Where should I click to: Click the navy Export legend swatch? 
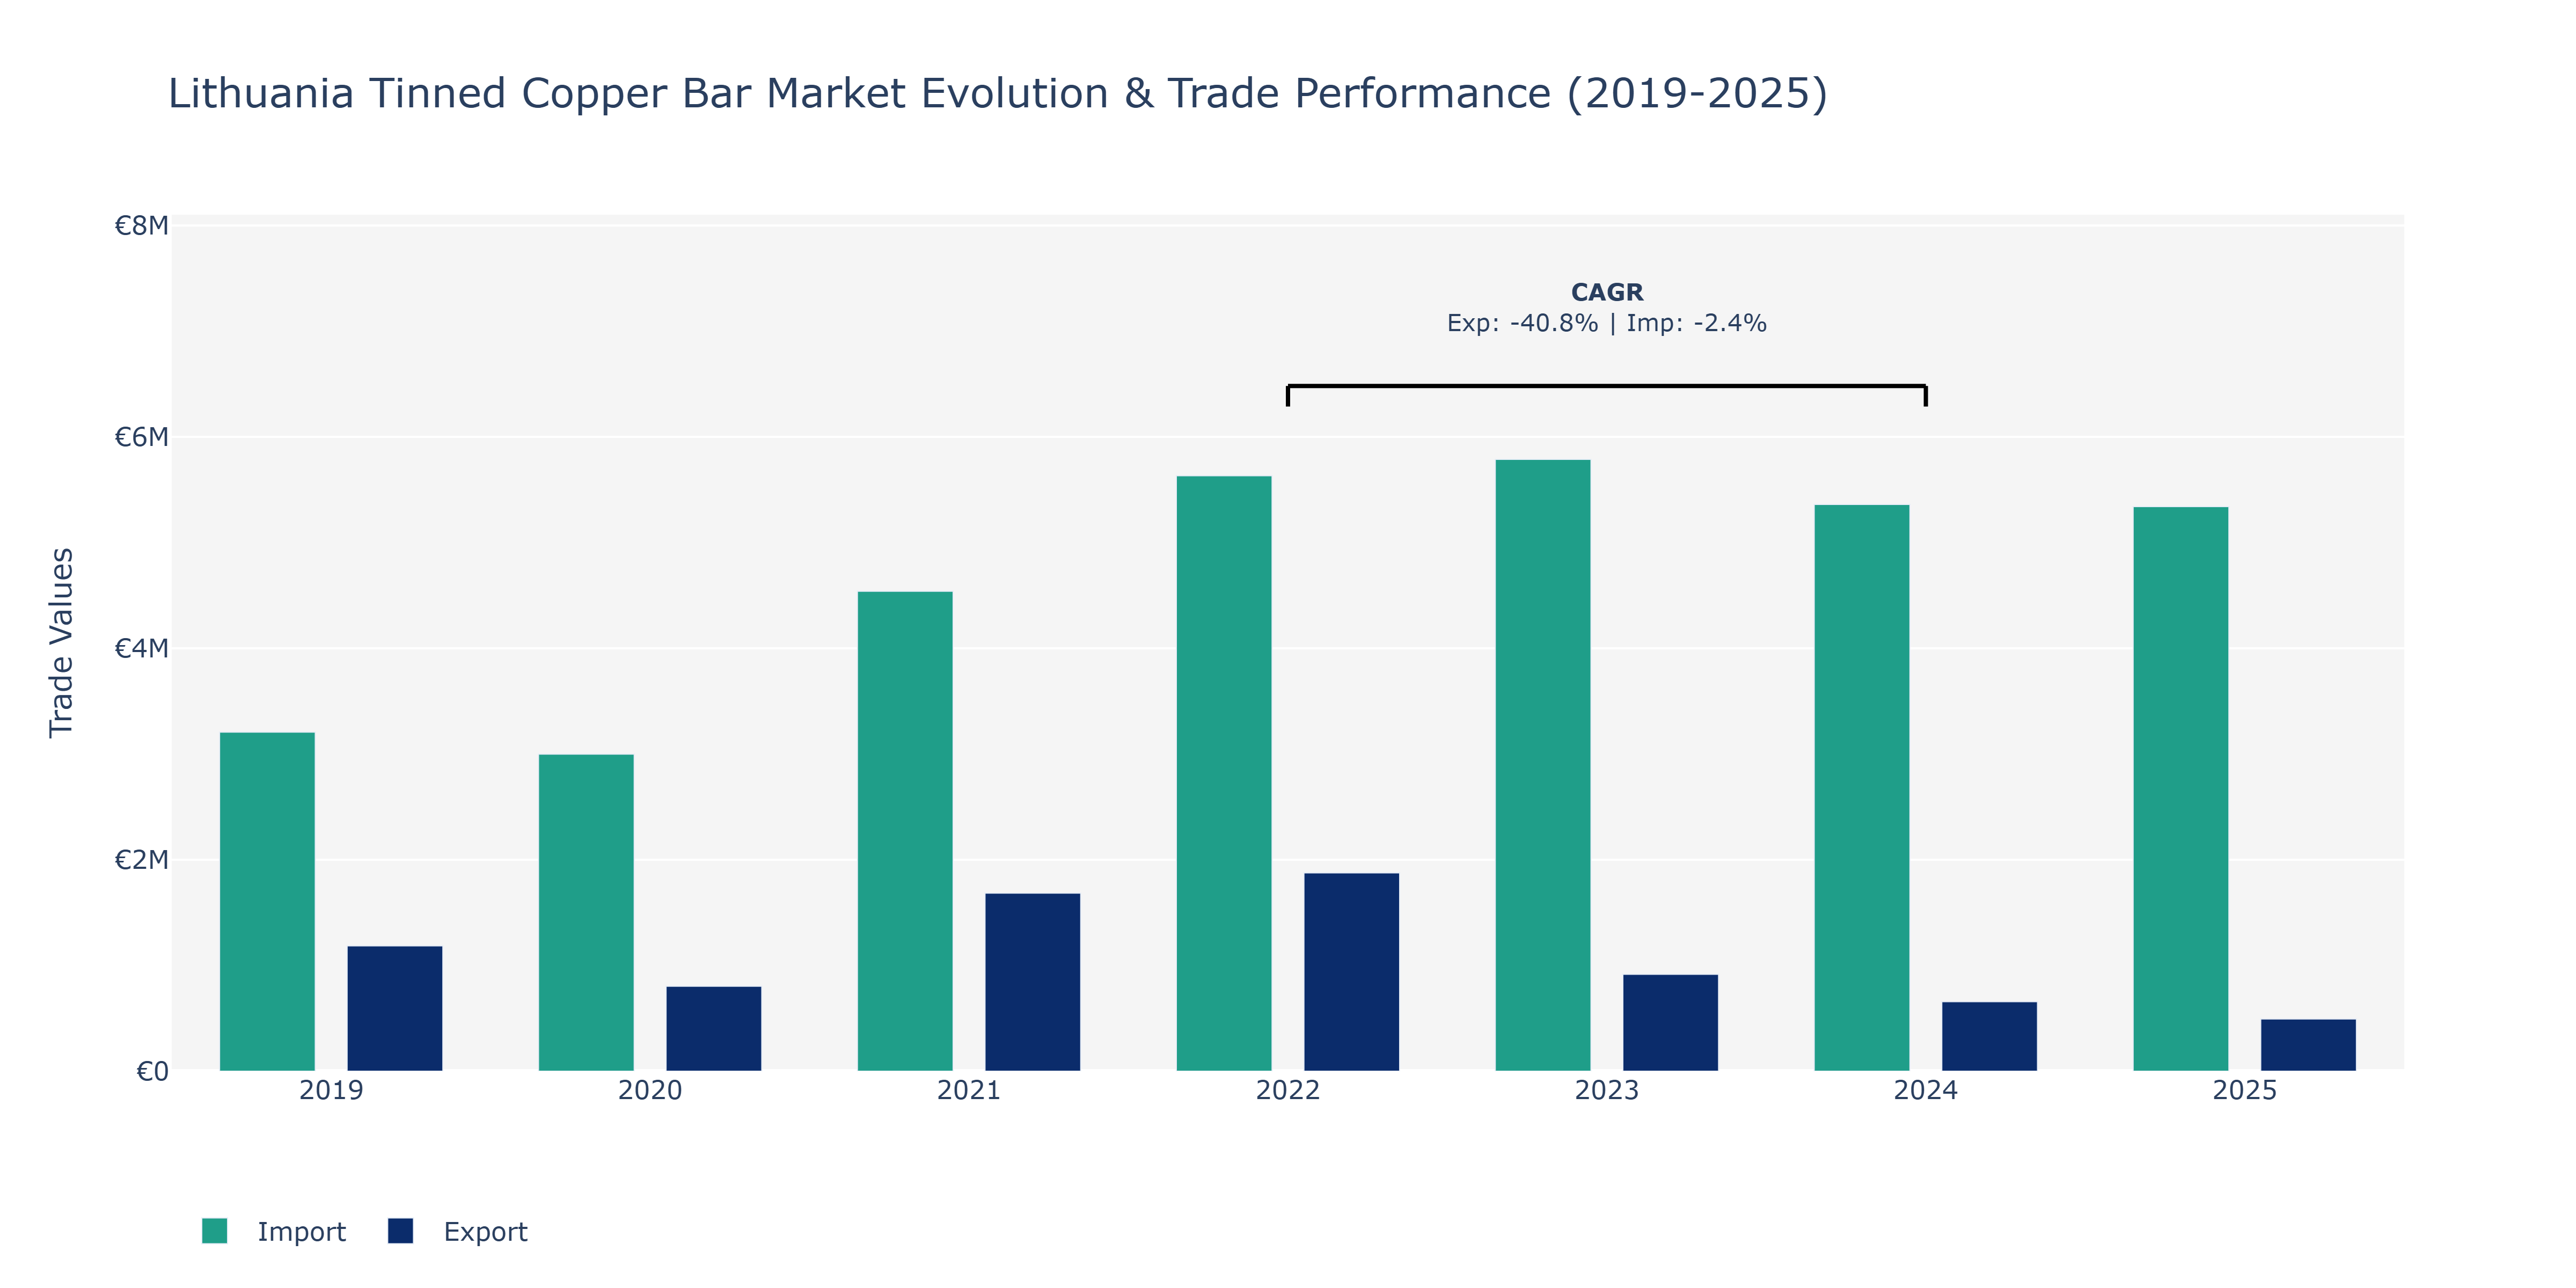(x=400, y=1231)
